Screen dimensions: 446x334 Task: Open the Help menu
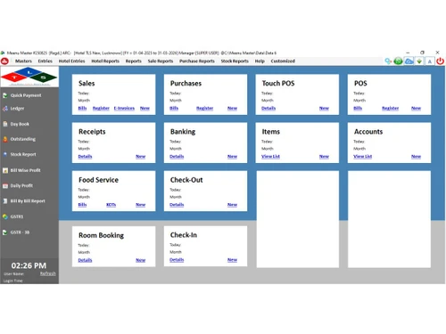(x=260, y=61)
